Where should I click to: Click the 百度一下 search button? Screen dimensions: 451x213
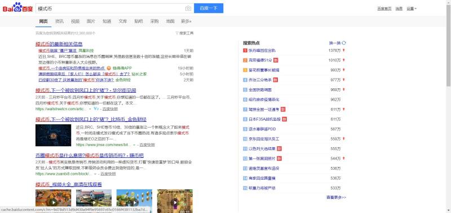(x=209, y=8)
